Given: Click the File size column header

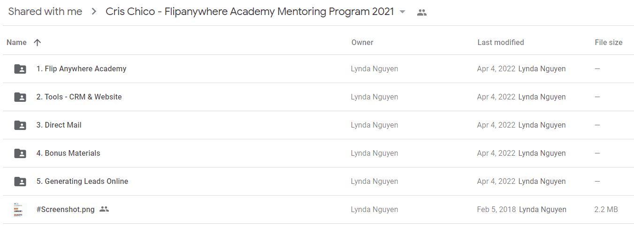Looking at the screenshot, I should click(x=609, y=42).
